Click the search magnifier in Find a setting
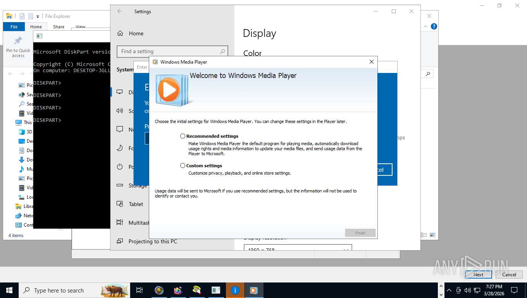The width and height of the screenshot is (527, 298). (222, 51)
